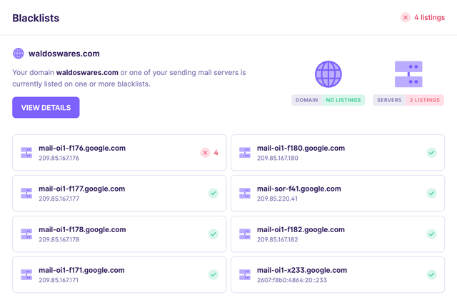Click the SERVERS 2 LISTINGS badge

click(x=408, y=100)
